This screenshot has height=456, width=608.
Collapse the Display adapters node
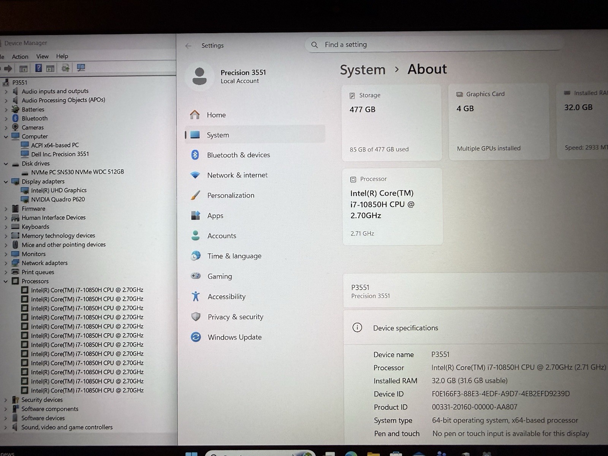point(6,182)
